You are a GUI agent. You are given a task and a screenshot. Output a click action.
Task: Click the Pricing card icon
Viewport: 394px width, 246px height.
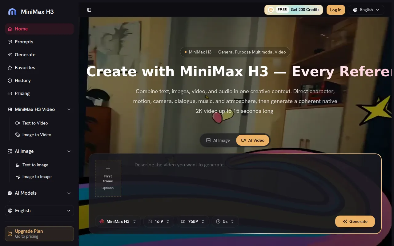(x=10, y=93)
